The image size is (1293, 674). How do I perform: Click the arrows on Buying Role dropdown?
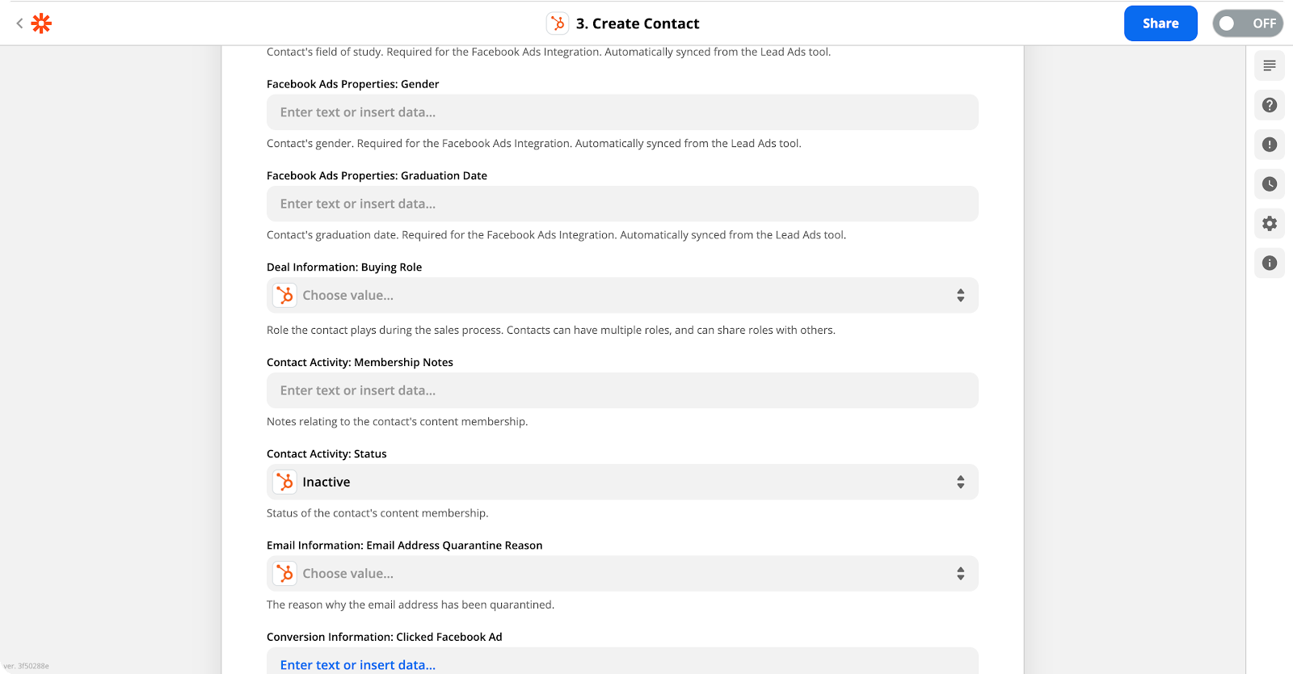coord(960,296)
